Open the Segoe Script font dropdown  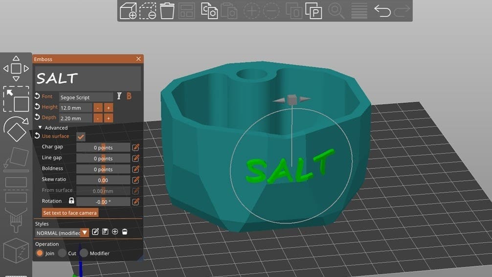coord(86,97)
